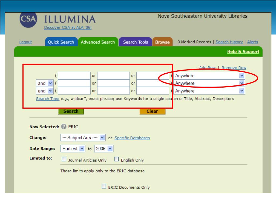The width and height of the screenshot is (276, 207).
Task: Click the middle search term box in row two
Action: point(113,83)
